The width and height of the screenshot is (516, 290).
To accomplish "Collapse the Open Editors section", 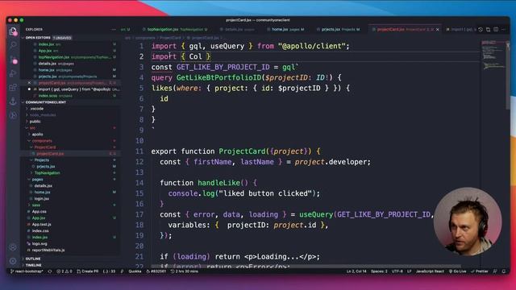I will pyautogui.click(x=38, y=38).
